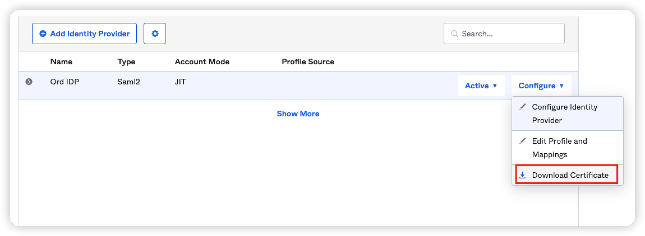Toggle the Configure dropdown menu
645x236 pixels.
pyautogui.click(x=541, y=86)
